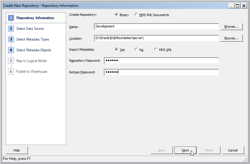
Task: Set Import Metadata to No
Action: pos(136,50)
